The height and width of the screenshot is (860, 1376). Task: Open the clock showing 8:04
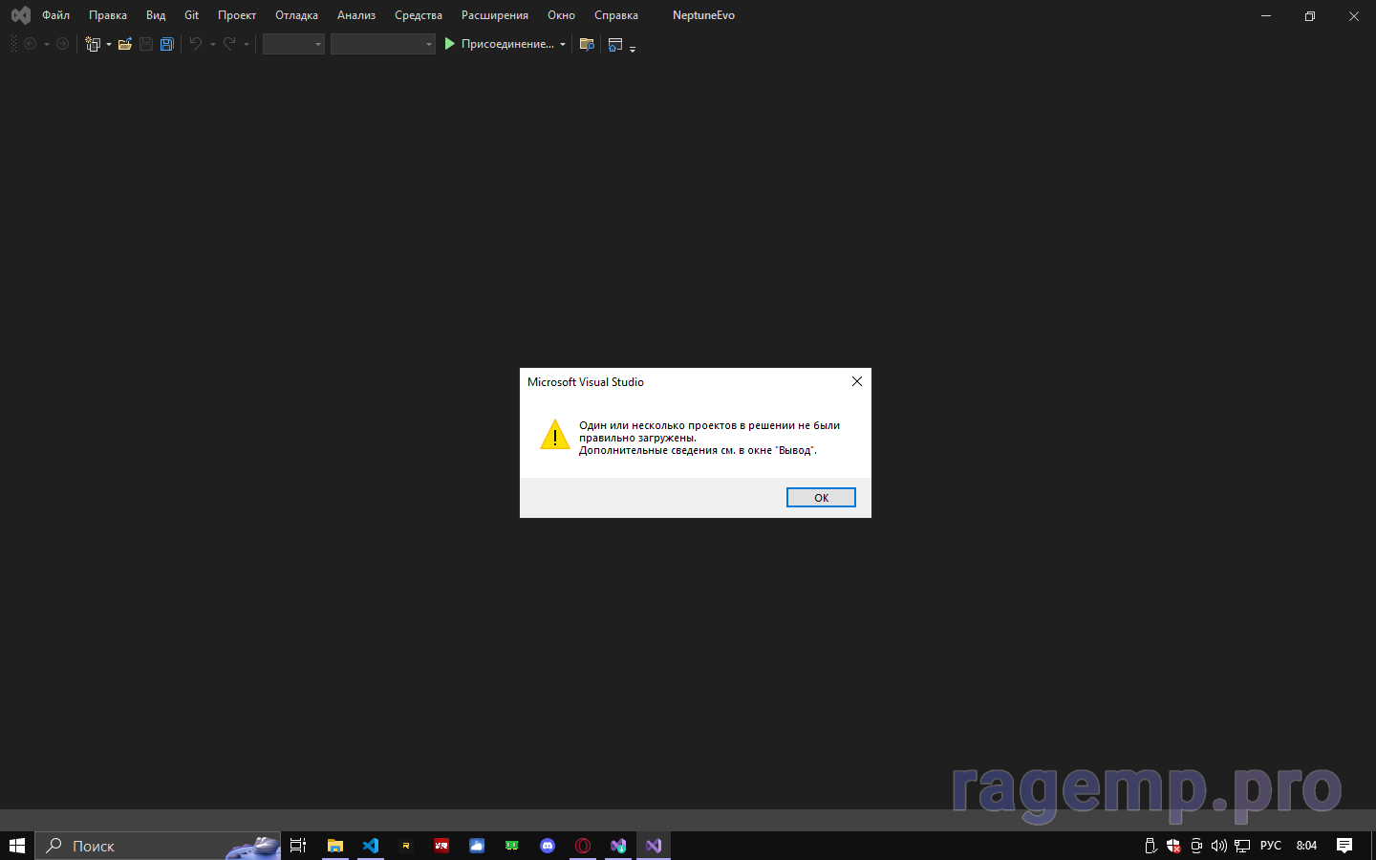(x=1306, y=846)
